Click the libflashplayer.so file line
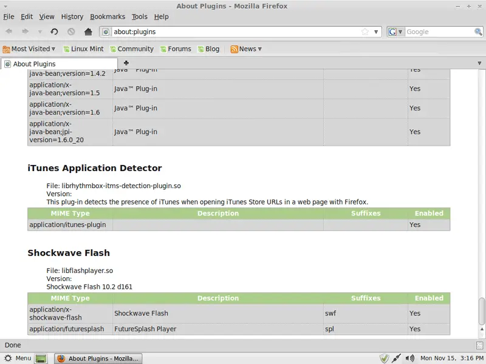Image resolution: width=486 pixels, height=364 pixels. [x=80, y=271]
